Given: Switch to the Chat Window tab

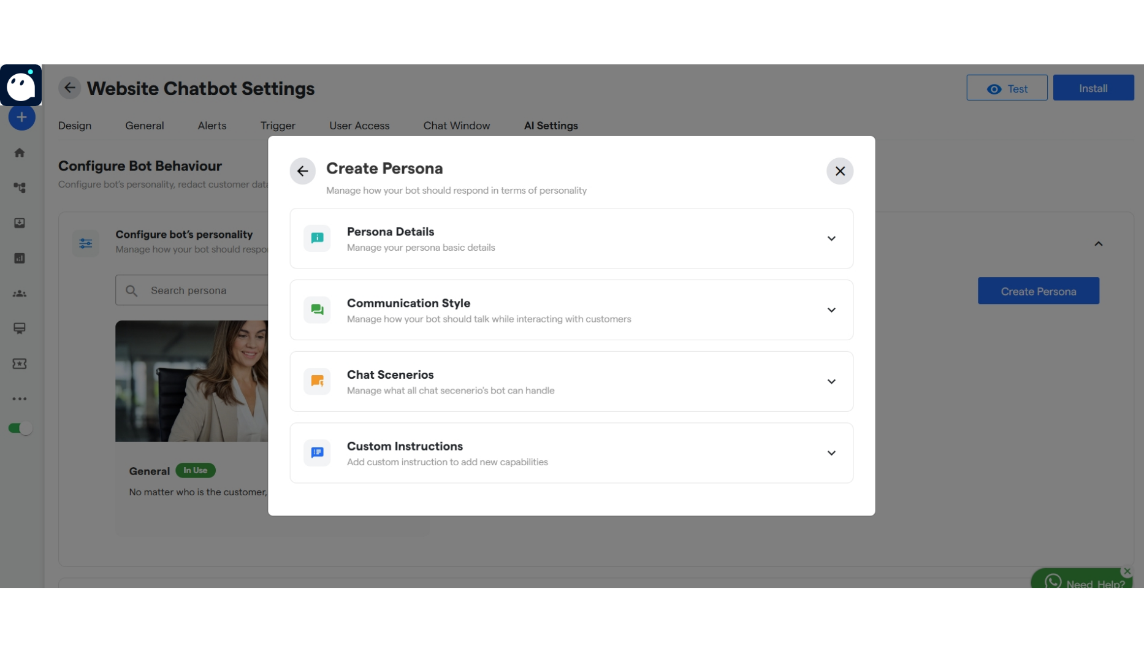Looking at the screenshot, I should [x=456, y=126].
